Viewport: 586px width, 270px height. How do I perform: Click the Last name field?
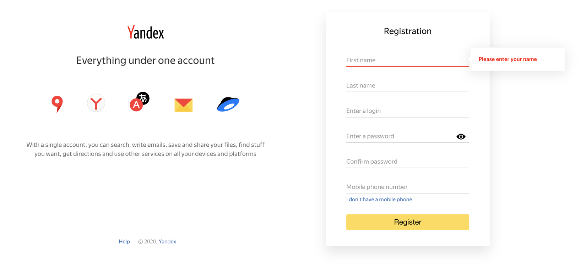[x=407, y=86]
